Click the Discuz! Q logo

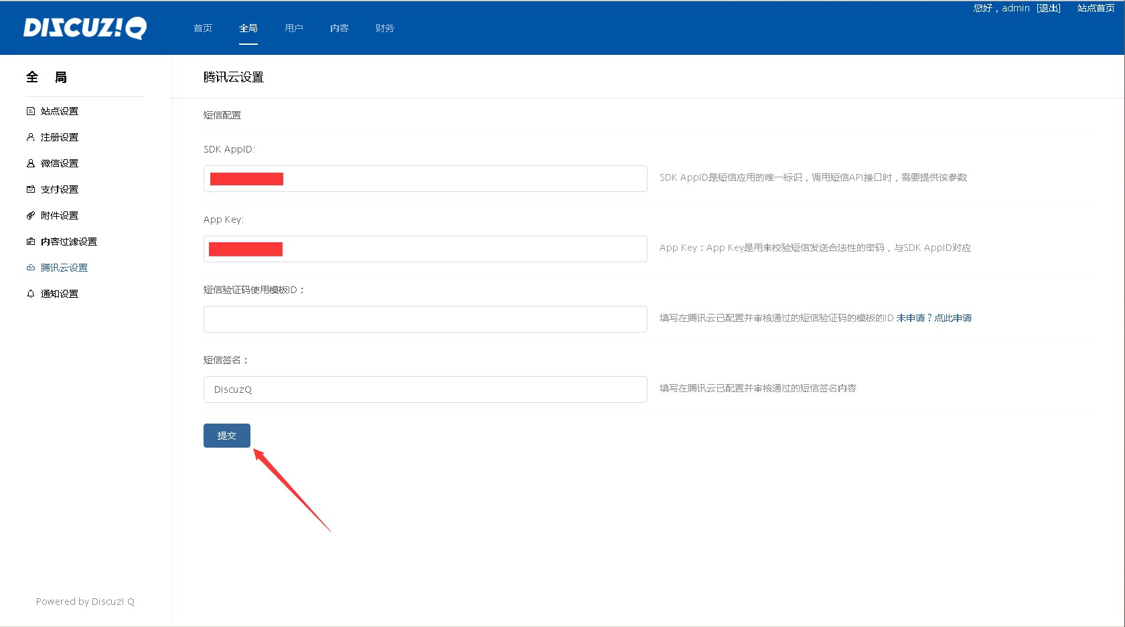point(85,28)
